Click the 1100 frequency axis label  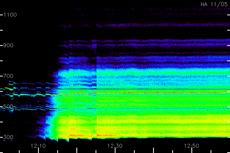point(10,15)
